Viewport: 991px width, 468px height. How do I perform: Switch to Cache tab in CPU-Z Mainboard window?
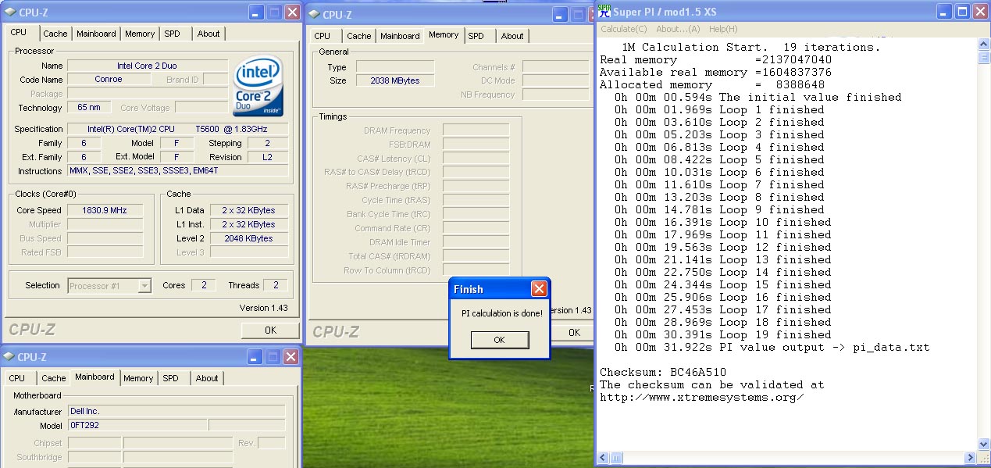pos(54,378)
